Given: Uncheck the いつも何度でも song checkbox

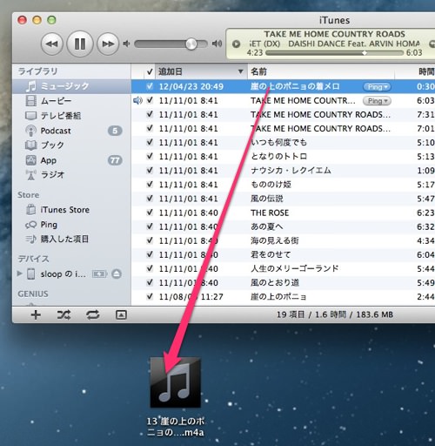Looking at the screenshot, I should pyautogui.click(x=150, y=142).
